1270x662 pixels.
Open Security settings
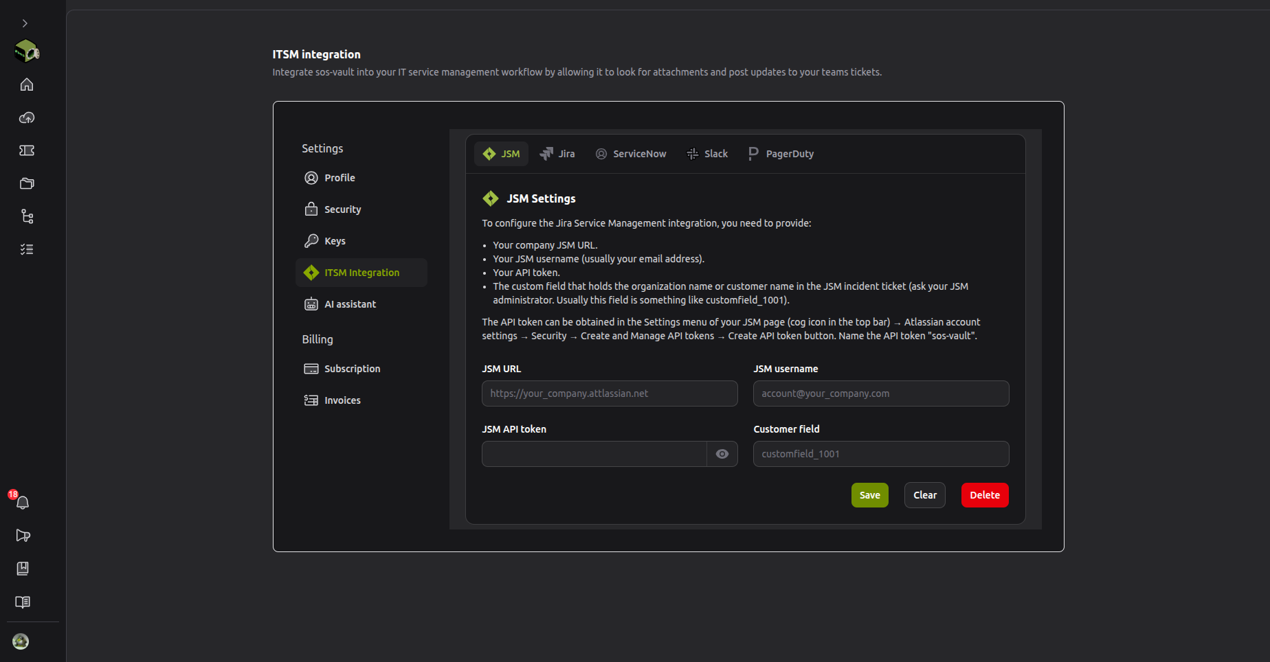pyautogui.click(x=361, y=209)
